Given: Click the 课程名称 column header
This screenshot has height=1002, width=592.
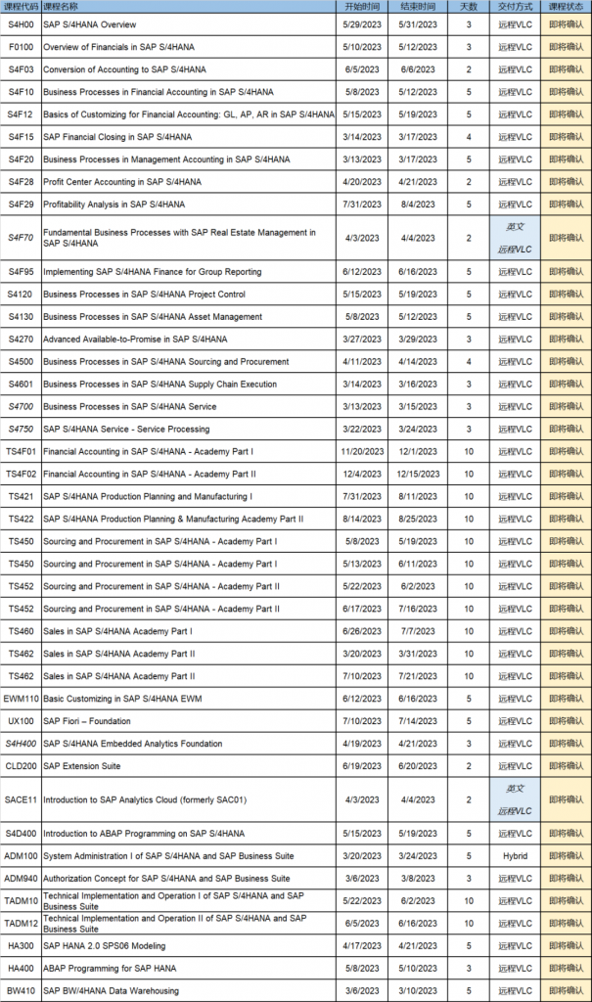Looking at the screenshot, I should click(61, 6).
